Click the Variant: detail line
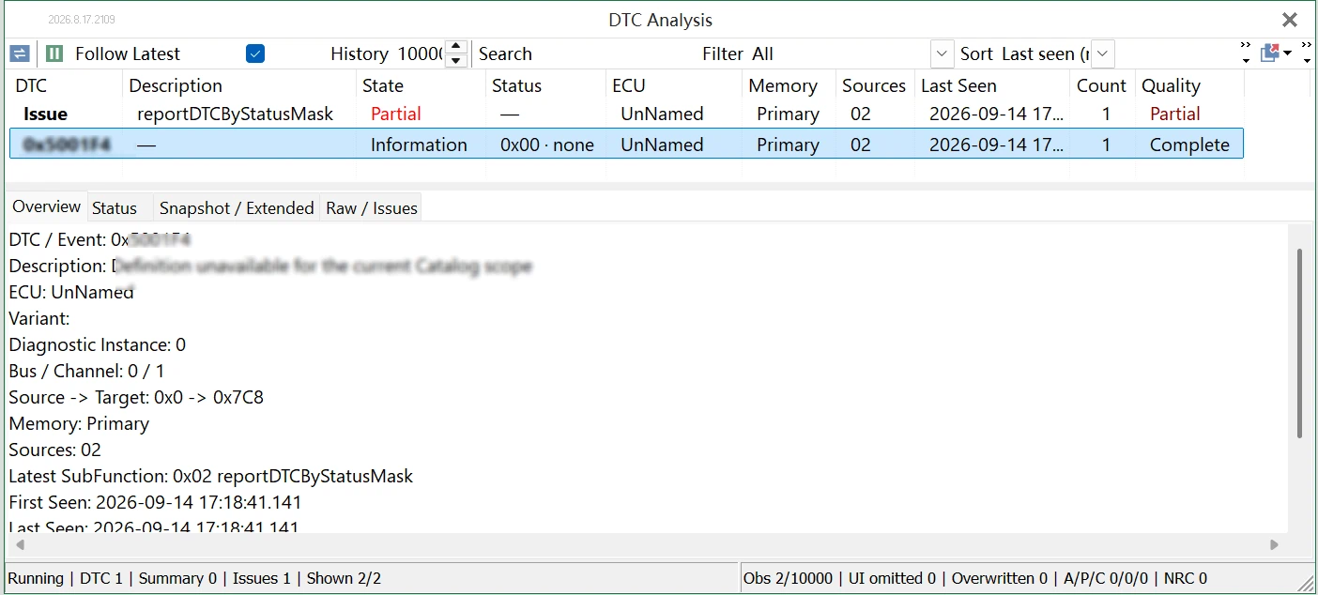1318x595 pixels. [39, 318]
